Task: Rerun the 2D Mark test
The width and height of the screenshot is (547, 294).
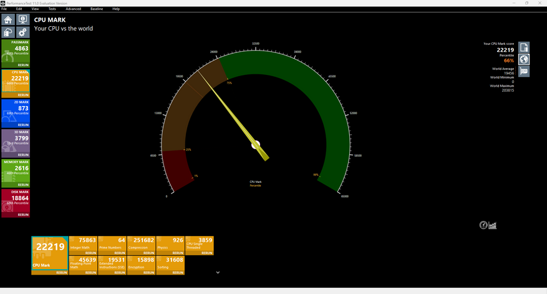Action: (23, 125)
